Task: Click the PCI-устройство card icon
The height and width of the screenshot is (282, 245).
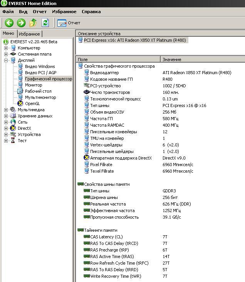Action: 86,86
